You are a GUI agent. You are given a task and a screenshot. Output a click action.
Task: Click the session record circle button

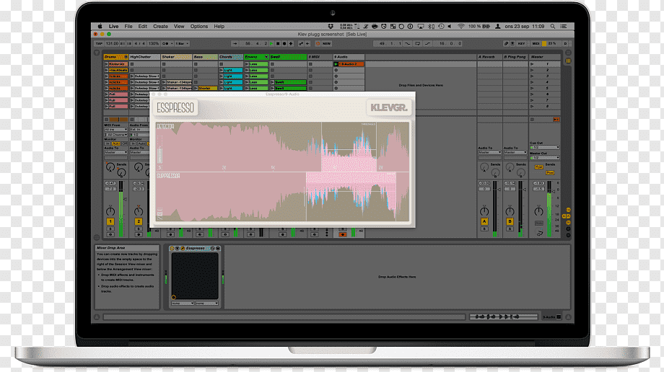318,43
